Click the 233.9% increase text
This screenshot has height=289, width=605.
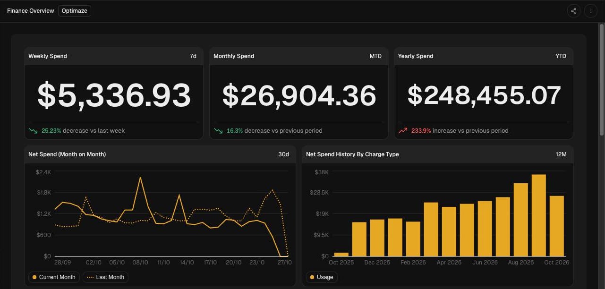460,131
